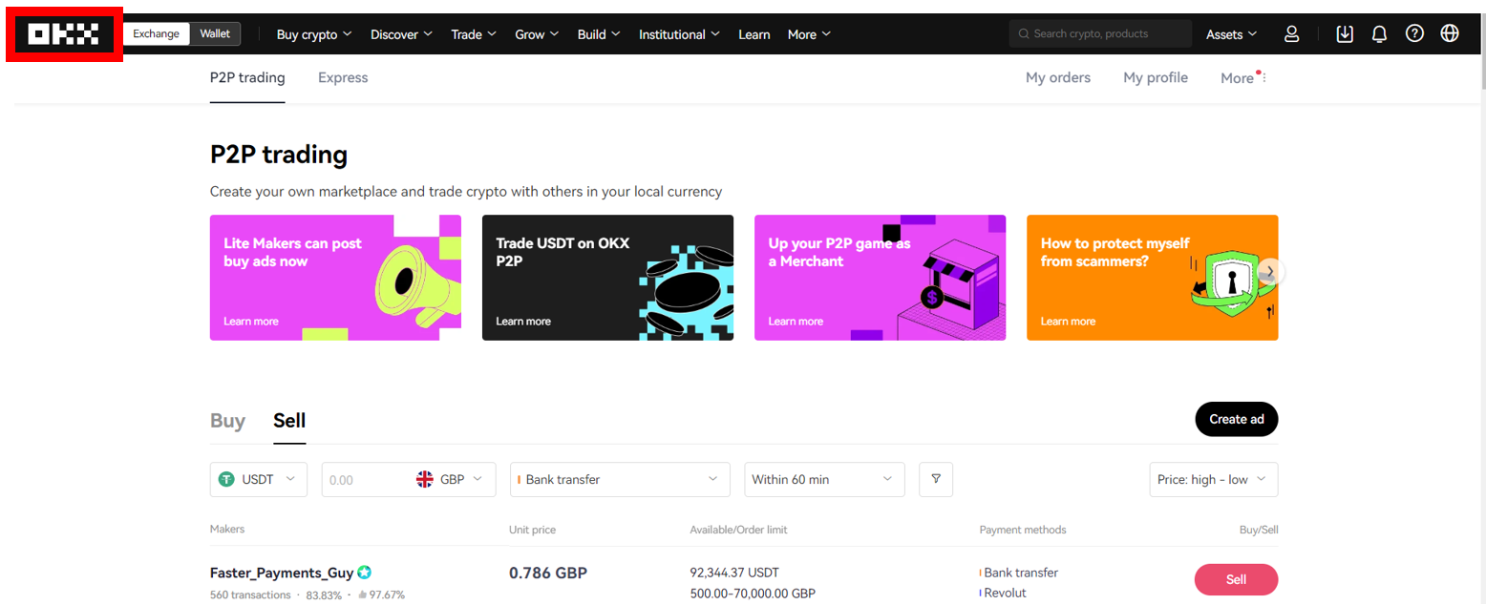This screenshot has height=605, width=1486.
Task: Open the help question-mark icon
Action: tap(1414, 33)
